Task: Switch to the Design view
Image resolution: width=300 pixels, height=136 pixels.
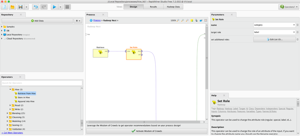Action: click(x=133, y=7)
